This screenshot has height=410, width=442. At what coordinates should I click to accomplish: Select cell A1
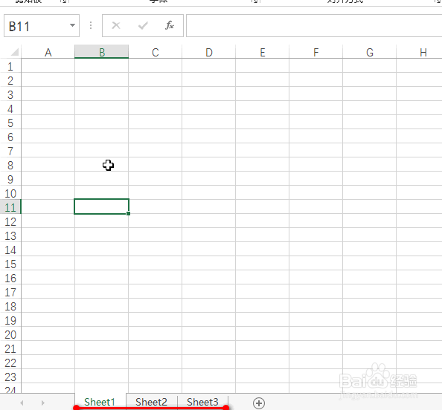48,66
